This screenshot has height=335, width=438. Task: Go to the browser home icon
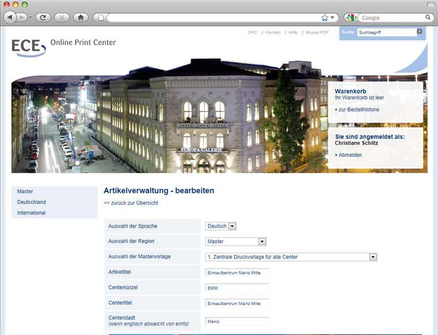point(81,18)
